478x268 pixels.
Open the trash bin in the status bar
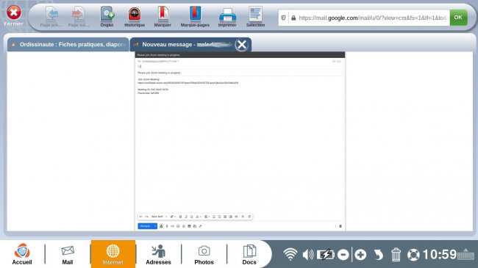point(396,255)
